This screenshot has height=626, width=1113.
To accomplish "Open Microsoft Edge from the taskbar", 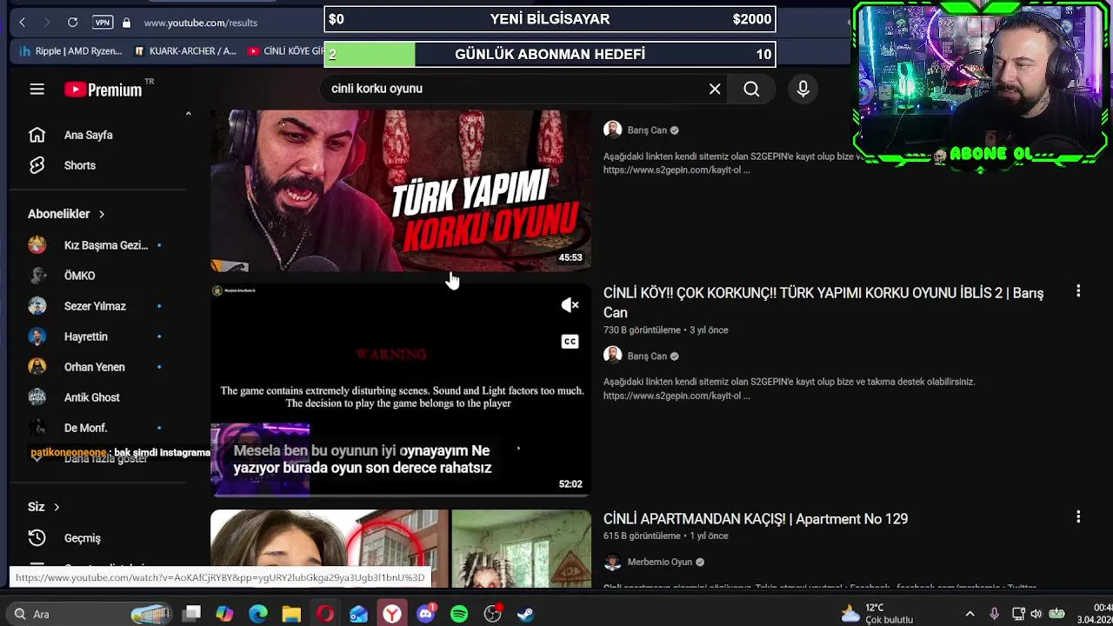I will pos(258,614).
